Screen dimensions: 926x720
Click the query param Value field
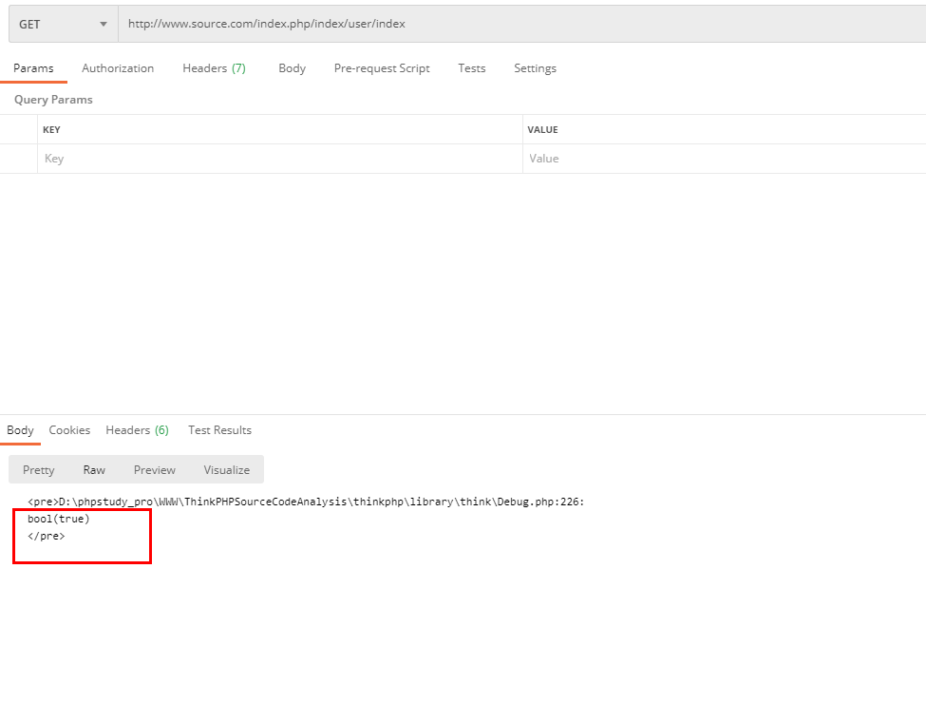tap(725, 159)
